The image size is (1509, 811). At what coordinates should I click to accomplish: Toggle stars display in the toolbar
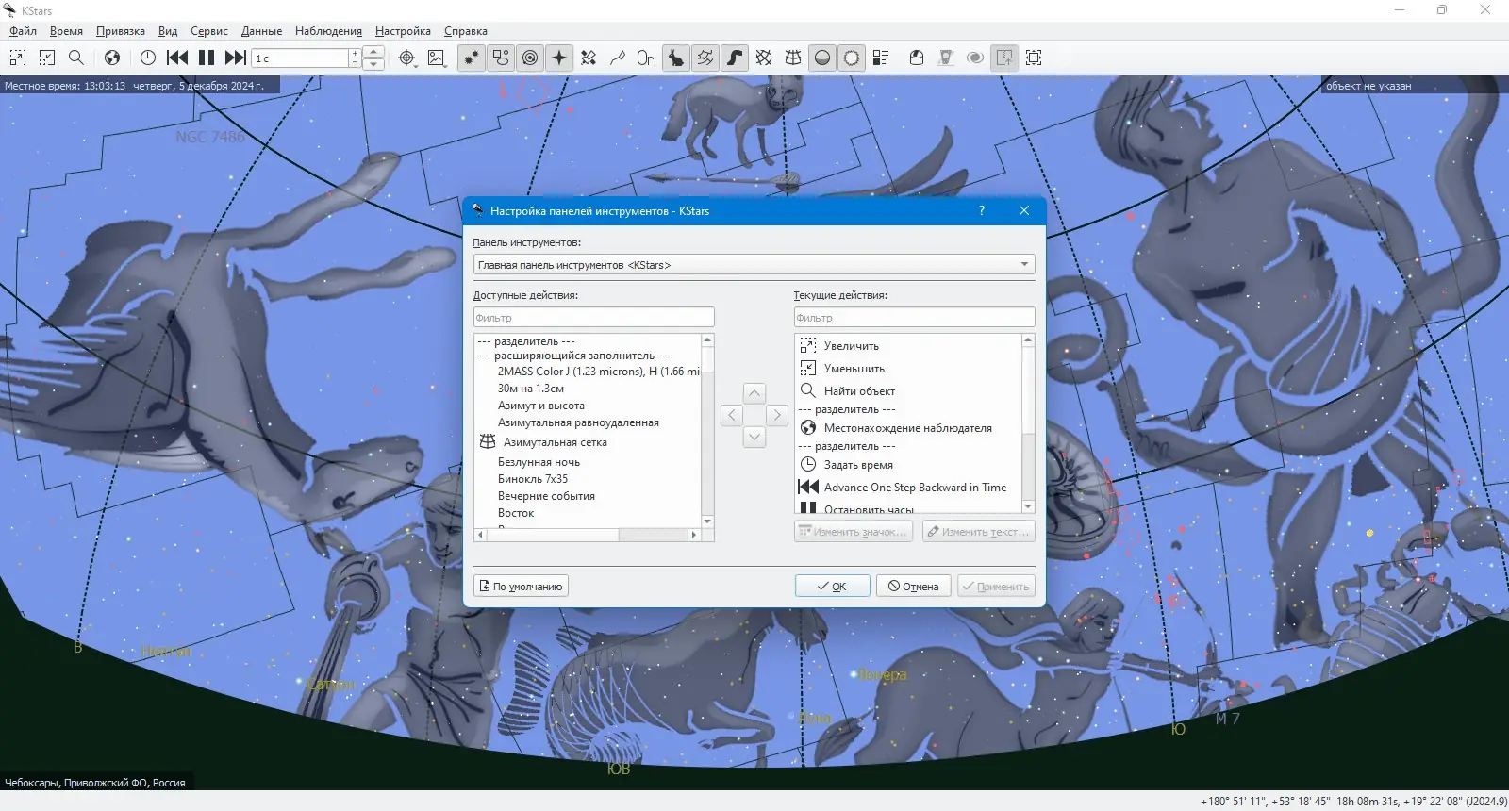471,58
